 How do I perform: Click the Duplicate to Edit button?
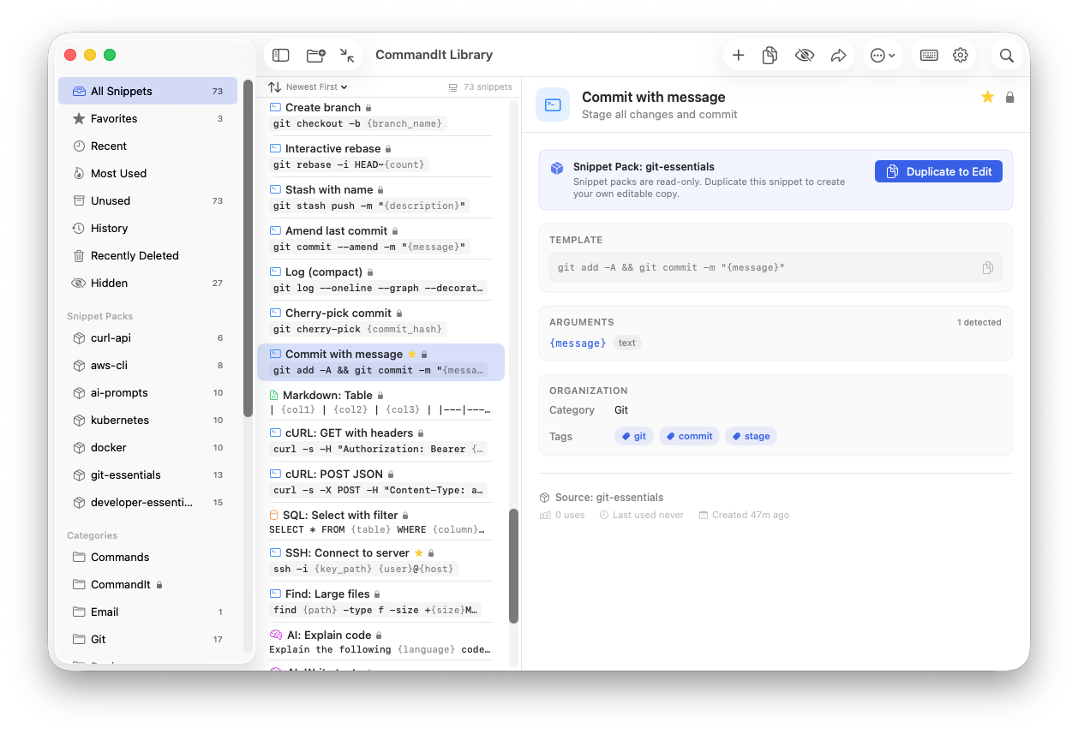point(938,172)
